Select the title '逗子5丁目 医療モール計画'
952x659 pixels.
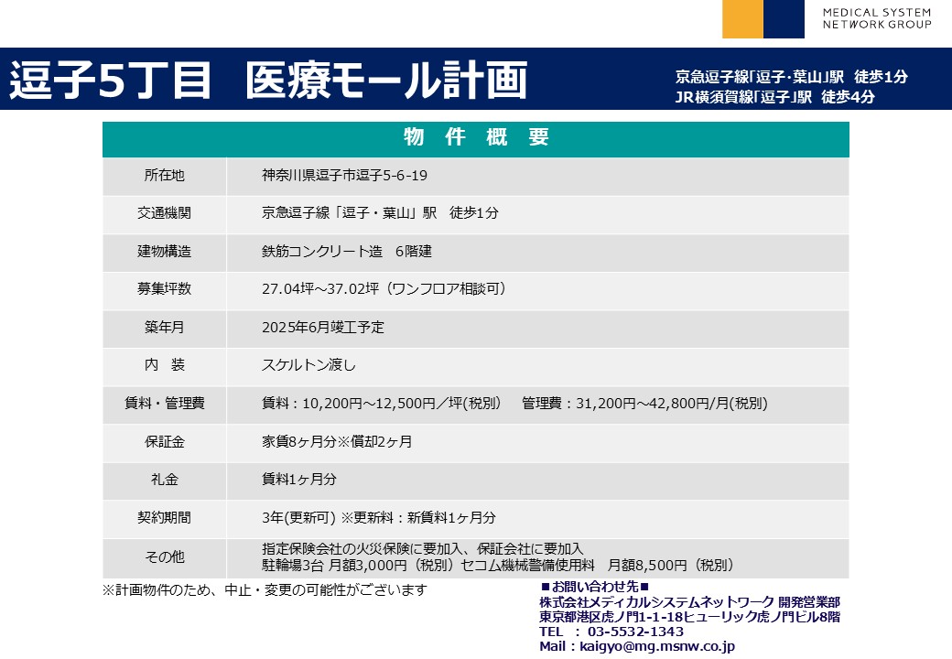click(267, 80)
